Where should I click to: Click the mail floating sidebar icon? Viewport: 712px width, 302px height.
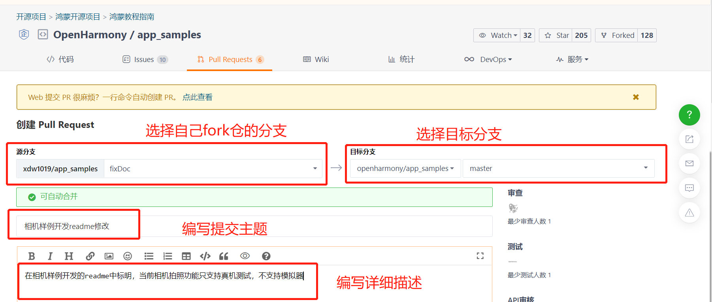click(689, 163)
